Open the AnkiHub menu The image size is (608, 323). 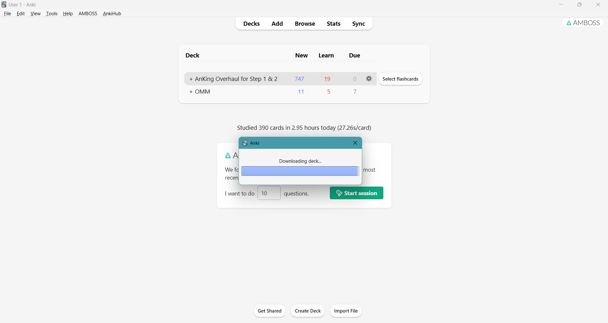pyautogui.click(x=112, y=14)
